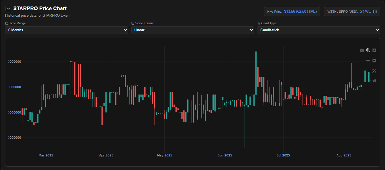This screenshot has height=170, width=385.
Task: Open the Chart Type dropdown showing Candlestick
Action: click(319, 30)
